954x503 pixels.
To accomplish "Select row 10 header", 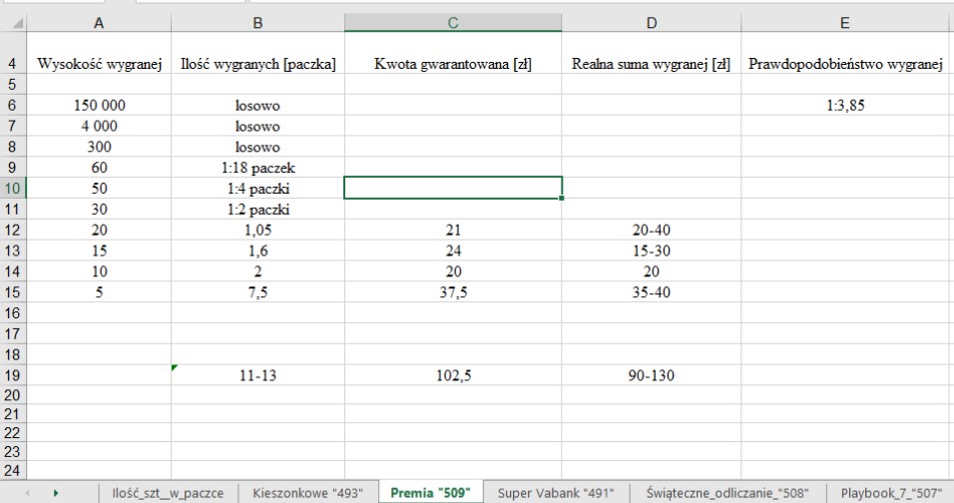I will tap(12, 188).
